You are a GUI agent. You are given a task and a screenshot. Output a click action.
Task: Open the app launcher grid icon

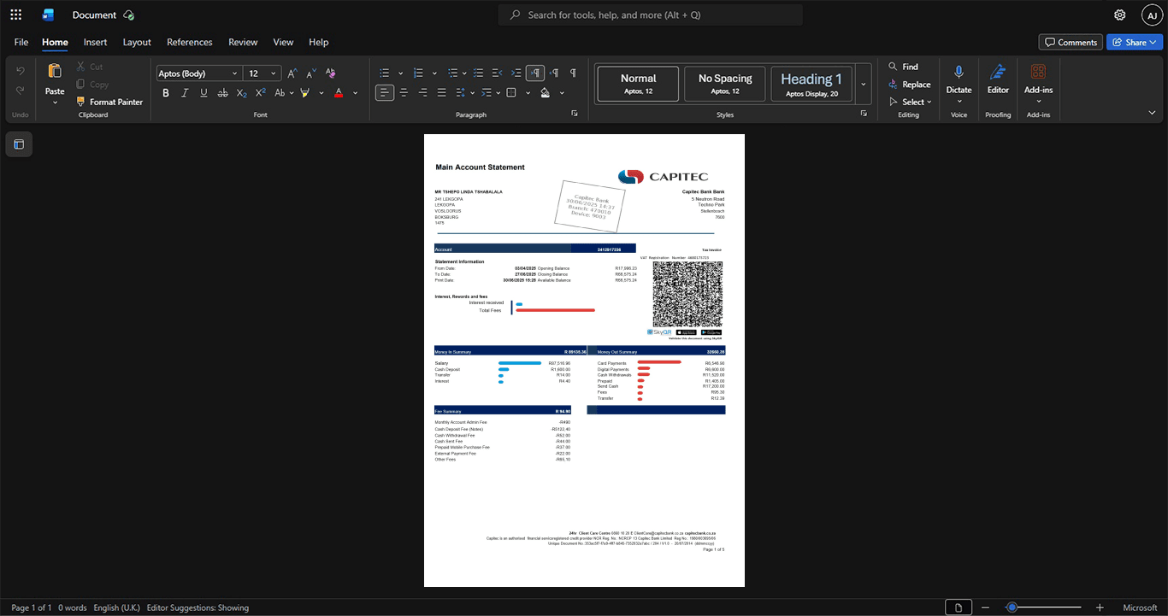pyautogui.click(x=15, y=15)
